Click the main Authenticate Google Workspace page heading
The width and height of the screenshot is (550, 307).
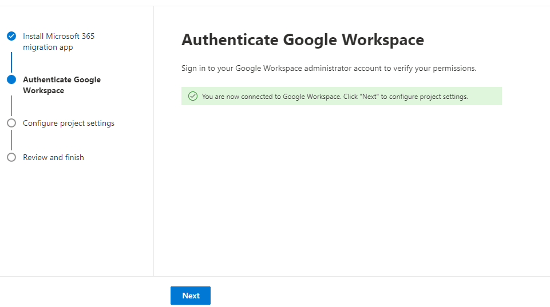(x=303, y=40)
